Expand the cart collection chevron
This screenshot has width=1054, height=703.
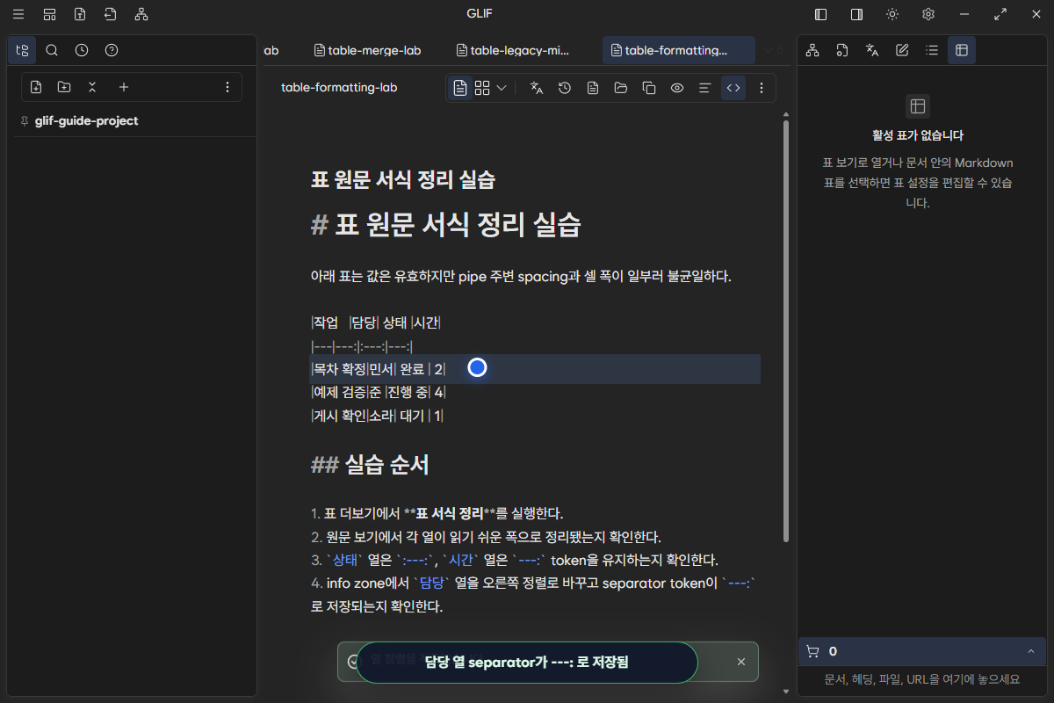point(1030,651)
